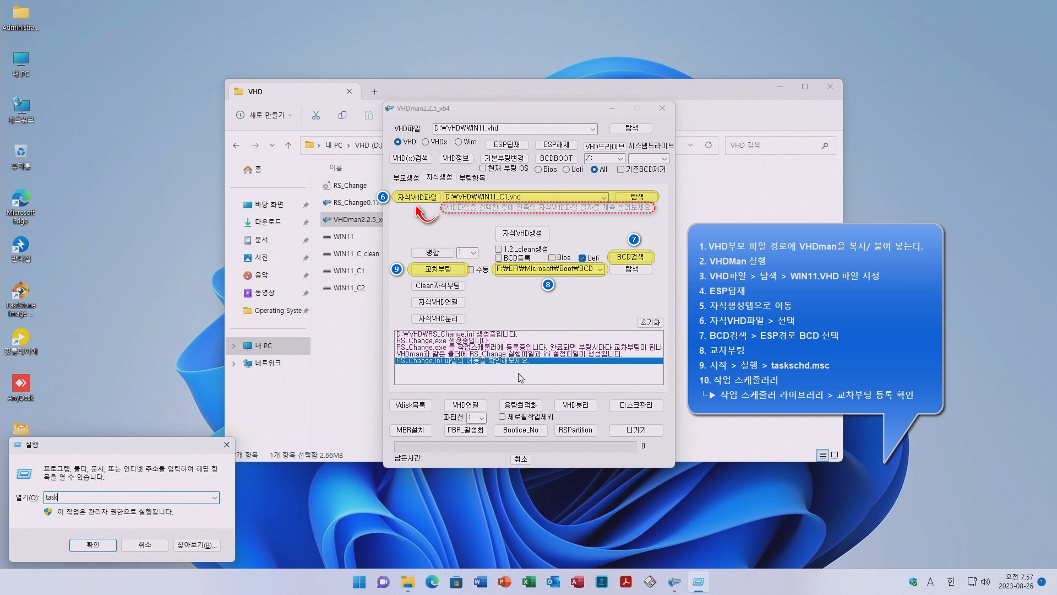This screenshot has width=1057, height=595.
Task: Open the VHD파일 path dropdown
Action: point(592,129)
